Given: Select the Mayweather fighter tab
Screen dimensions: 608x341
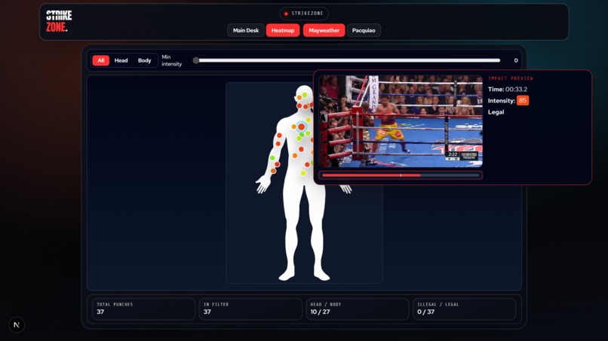Looking at the screenshot, I should (x=324, y=30).
